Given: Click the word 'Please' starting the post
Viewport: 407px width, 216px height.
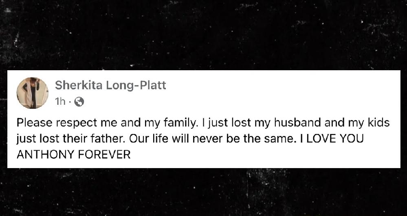Looking at the screenshot, I should click(x=35, y=123).
